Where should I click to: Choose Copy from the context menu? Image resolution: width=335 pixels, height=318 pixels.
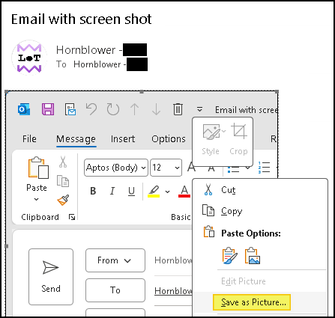[260, 211]
